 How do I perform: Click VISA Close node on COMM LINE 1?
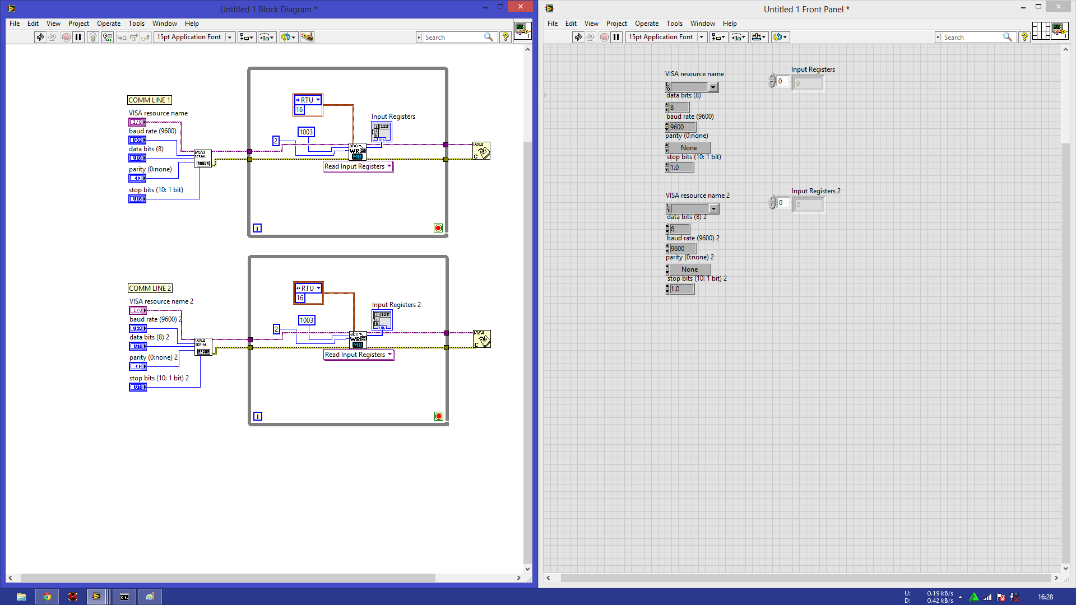[x=481, y=151]
